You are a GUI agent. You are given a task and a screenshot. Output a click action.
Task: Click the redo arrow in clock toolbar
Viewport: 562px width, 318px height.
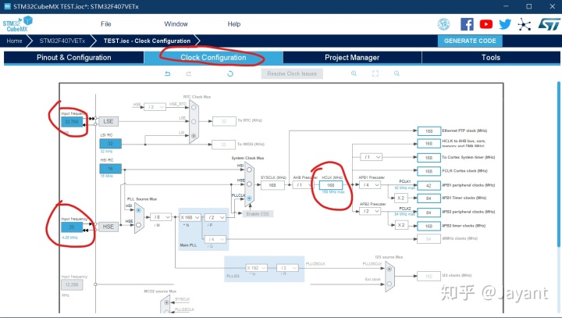click(189, 73)
